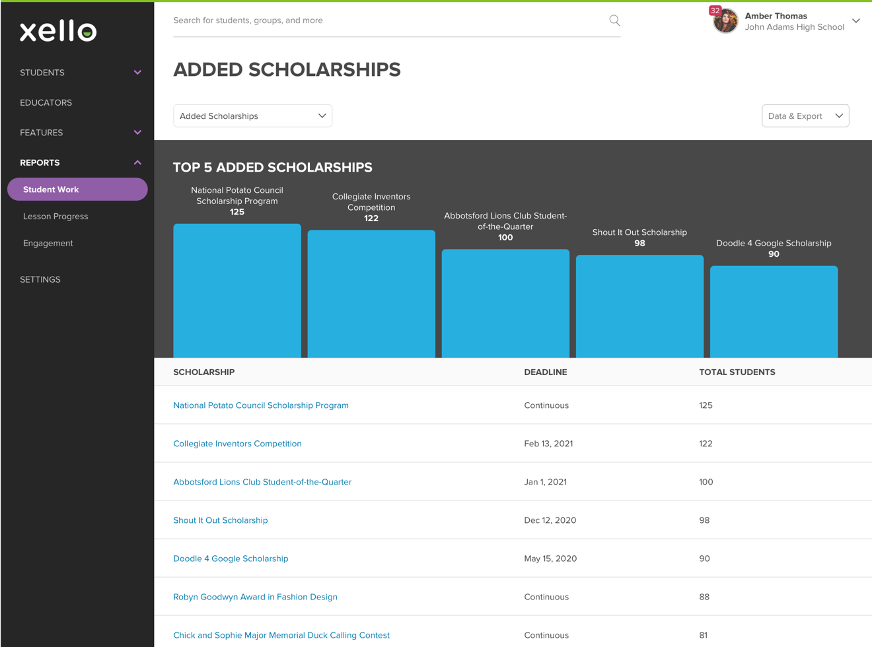Open Abbotsford Lions Club Student-of-the-Quarter link

(x=262, y=482)
